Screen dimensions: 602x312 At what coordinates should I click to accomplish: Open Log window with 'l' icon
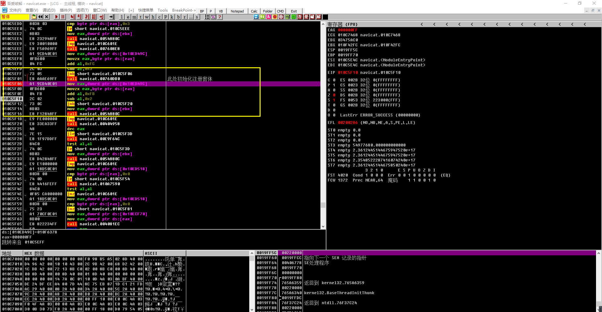(122, 17)
